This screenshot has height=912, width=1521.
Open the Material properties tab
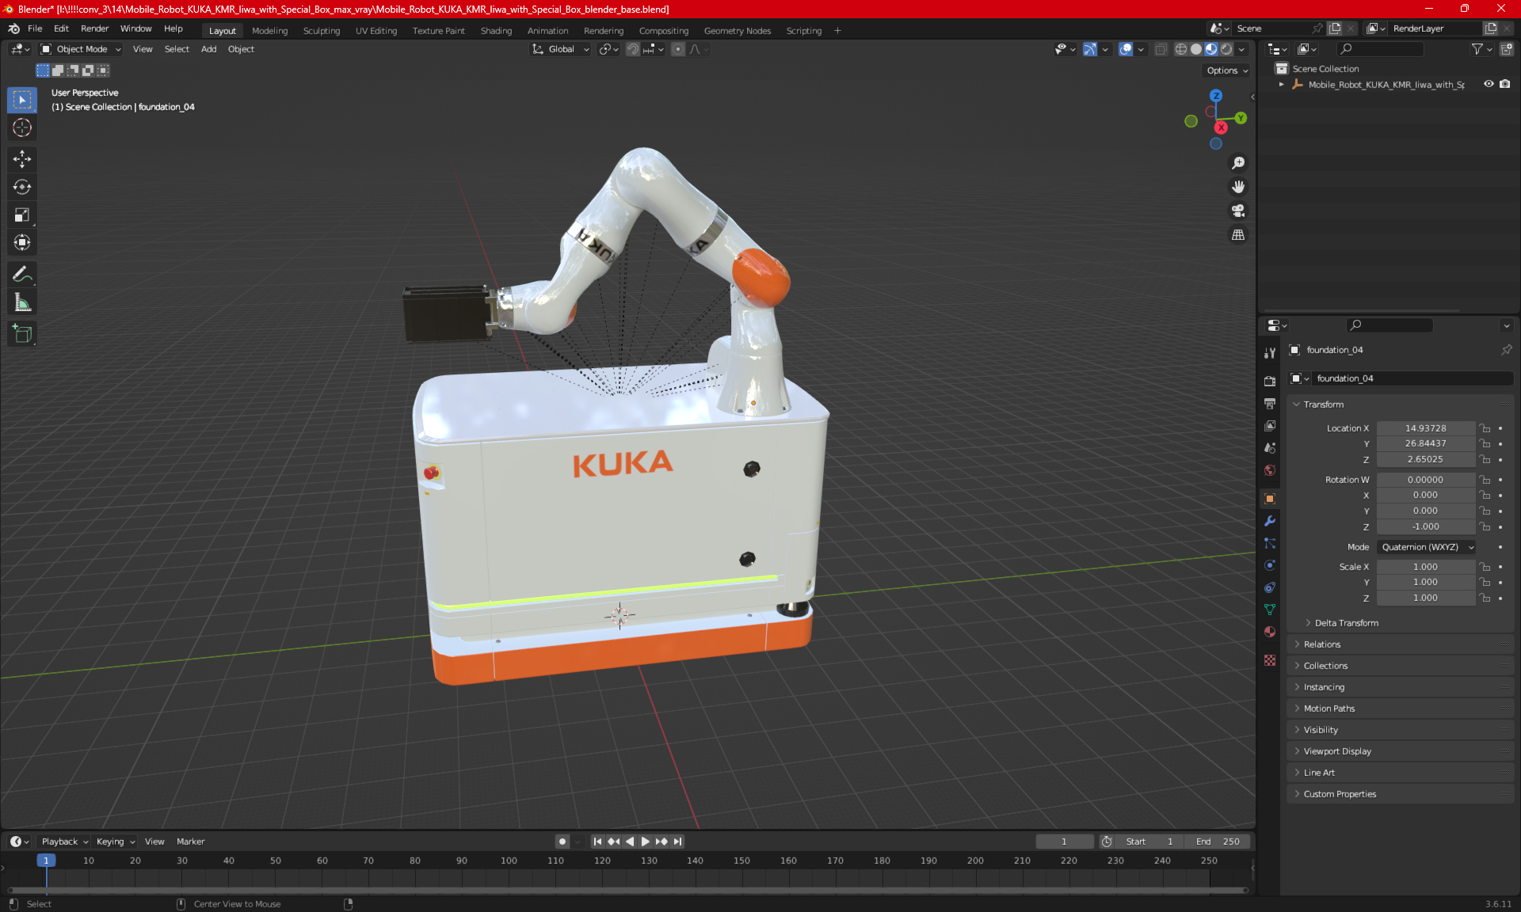(x=1270, y=632)
